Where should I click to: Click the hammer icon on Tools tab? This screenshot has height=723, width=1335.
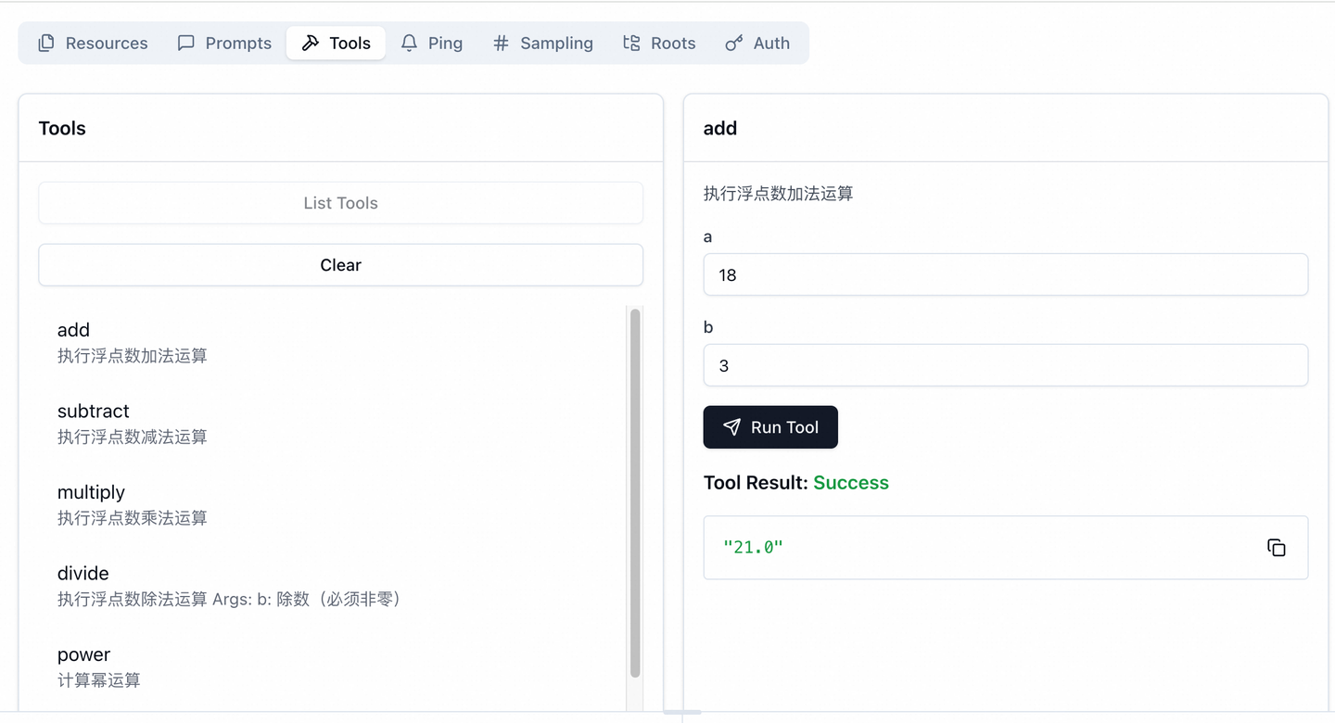[311, 43]
